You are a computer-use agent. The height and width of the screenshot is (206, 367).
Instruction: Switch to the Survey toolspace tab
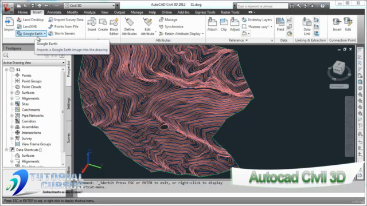(69, 138)
